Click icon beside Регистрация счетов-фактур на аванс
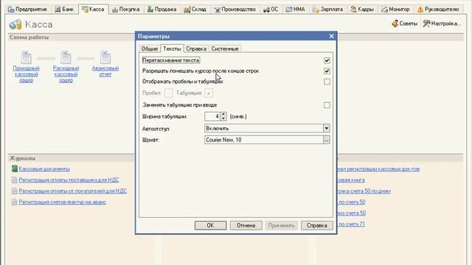Viewport: 472px width, 265px height. [x=15, y=202]
